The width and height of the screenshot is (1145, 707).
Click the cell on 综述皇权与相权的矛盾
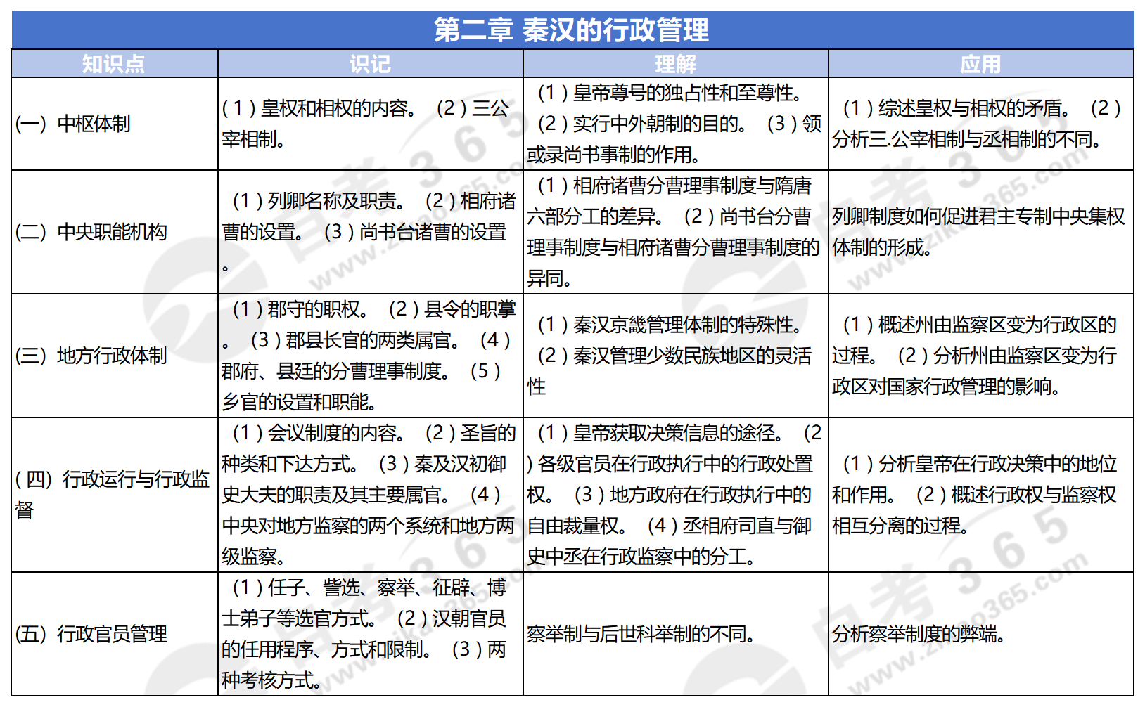click(980, 124)
